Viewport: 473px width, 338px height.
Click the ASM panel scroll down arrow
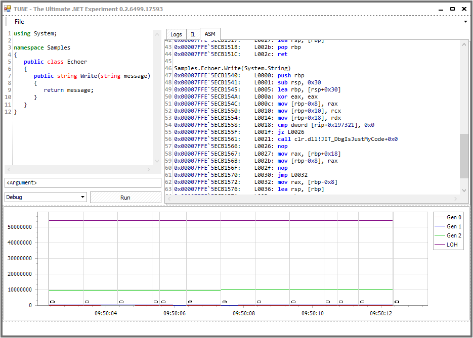[x=464, y=190]
